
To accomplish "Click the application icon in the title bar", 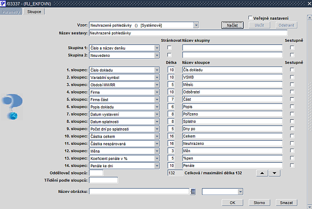I will tap(3, 3).
